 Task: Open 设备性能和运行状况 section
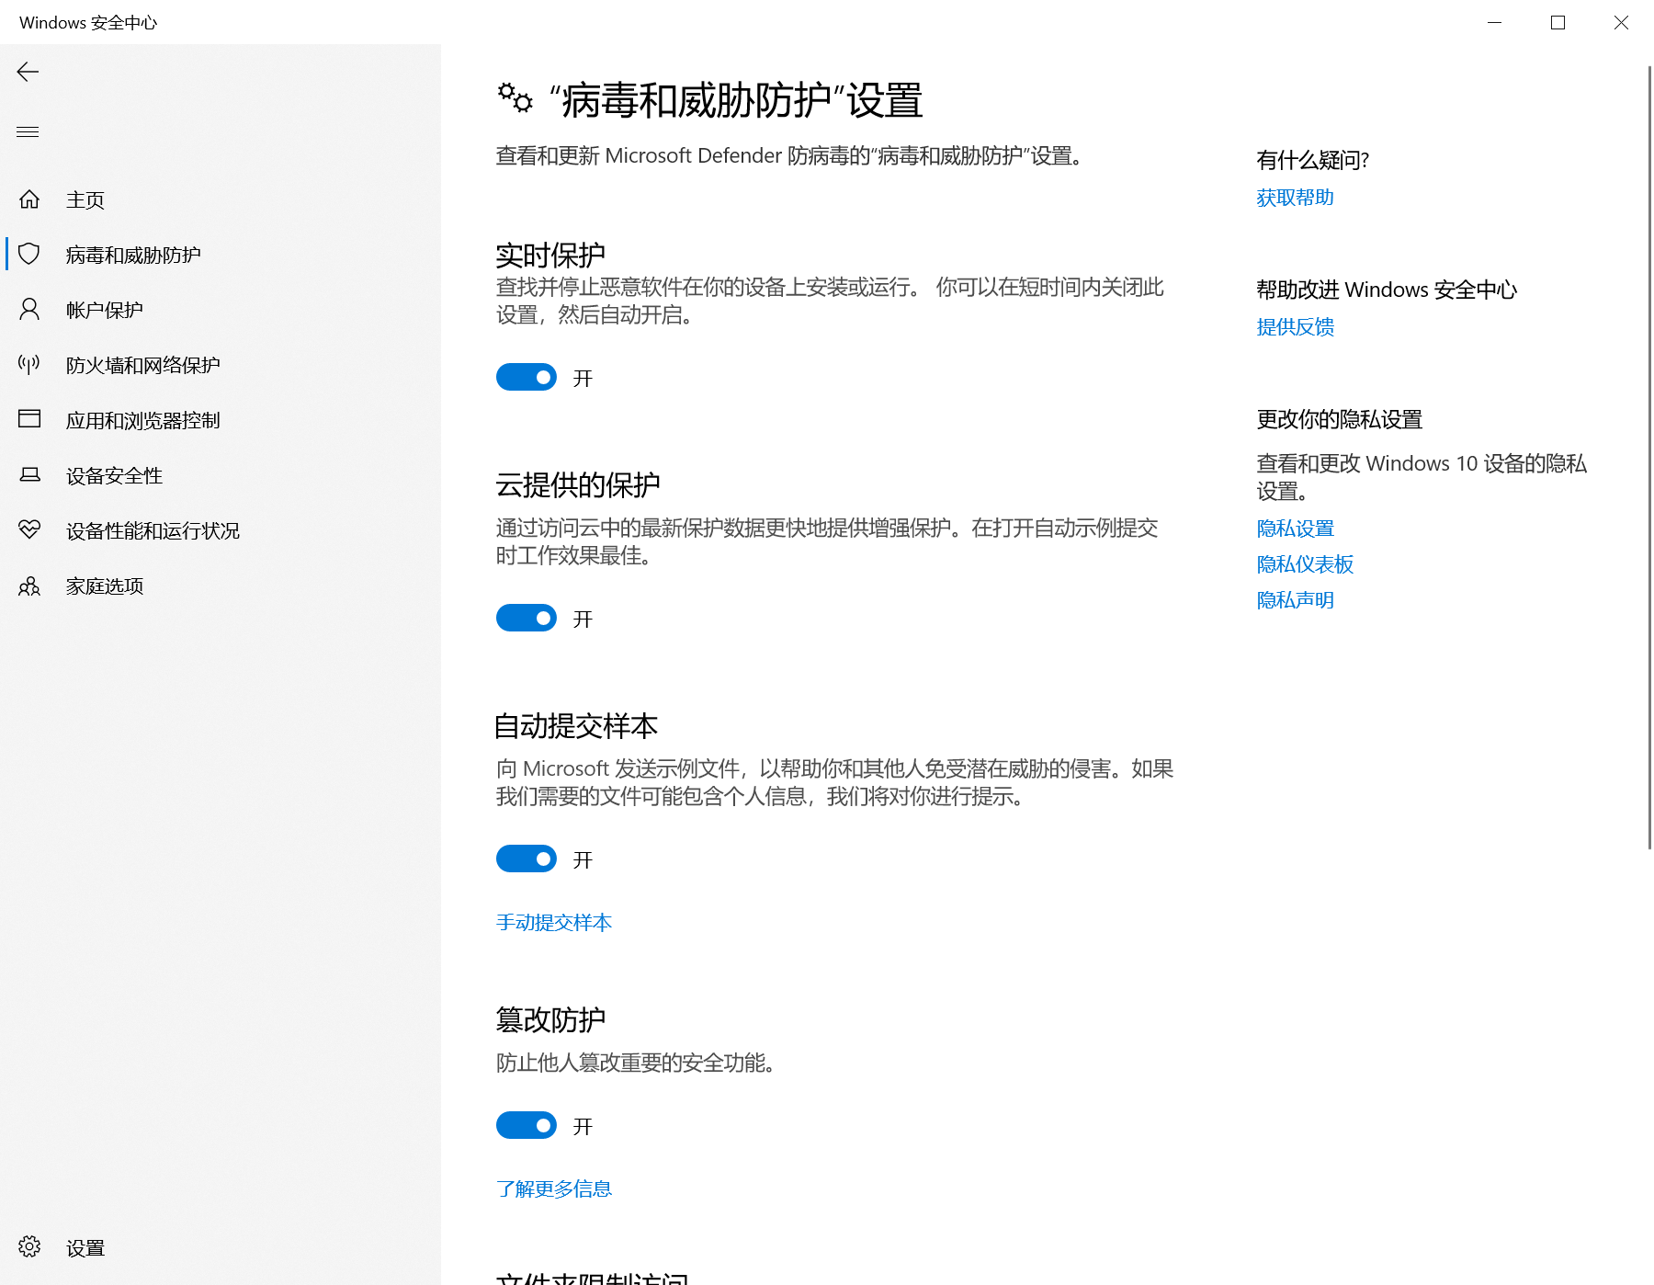coord(221,530)
